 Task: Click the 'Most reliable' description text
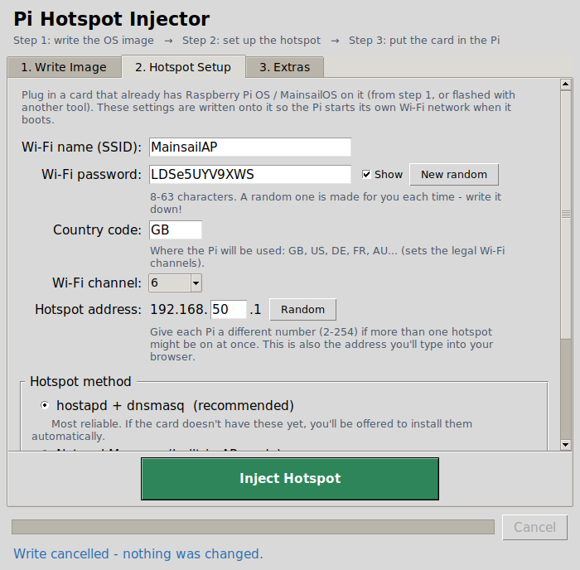coord(252,430)
